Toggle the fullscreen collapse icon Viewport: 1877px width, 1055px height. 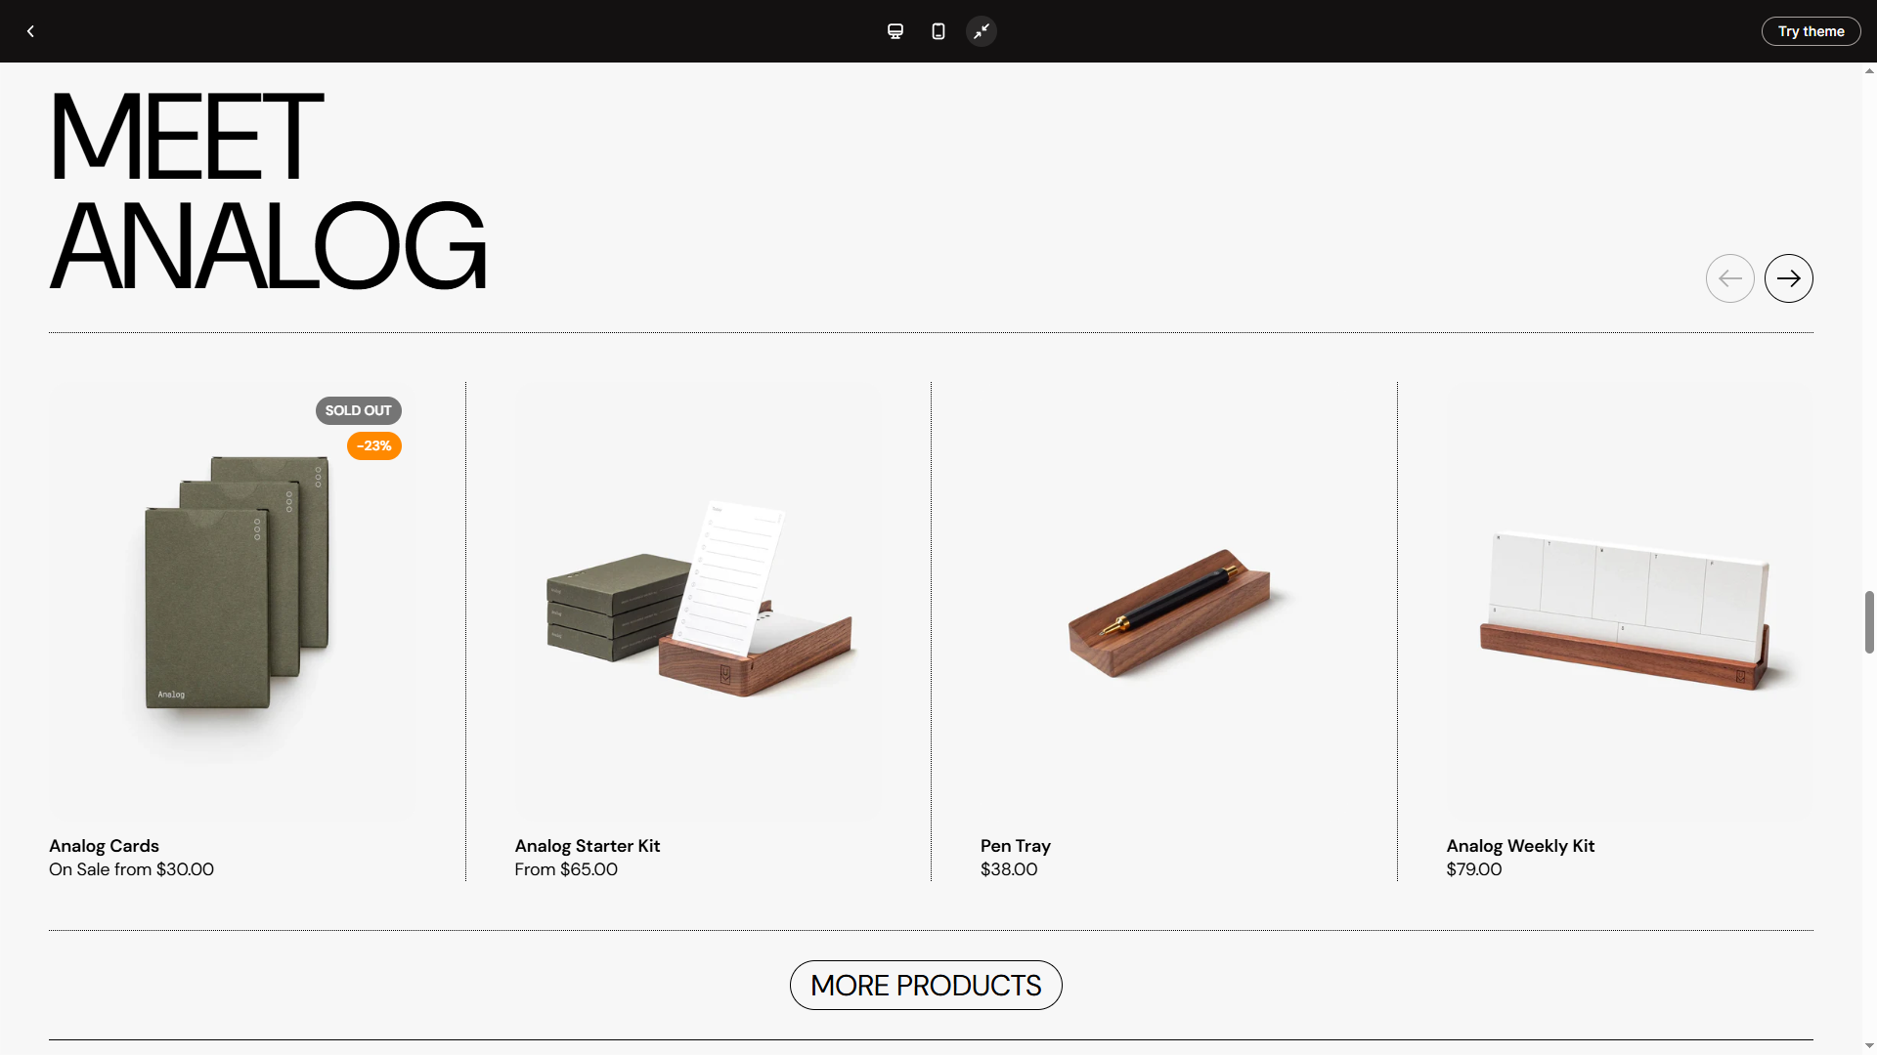tap(982, 31)
